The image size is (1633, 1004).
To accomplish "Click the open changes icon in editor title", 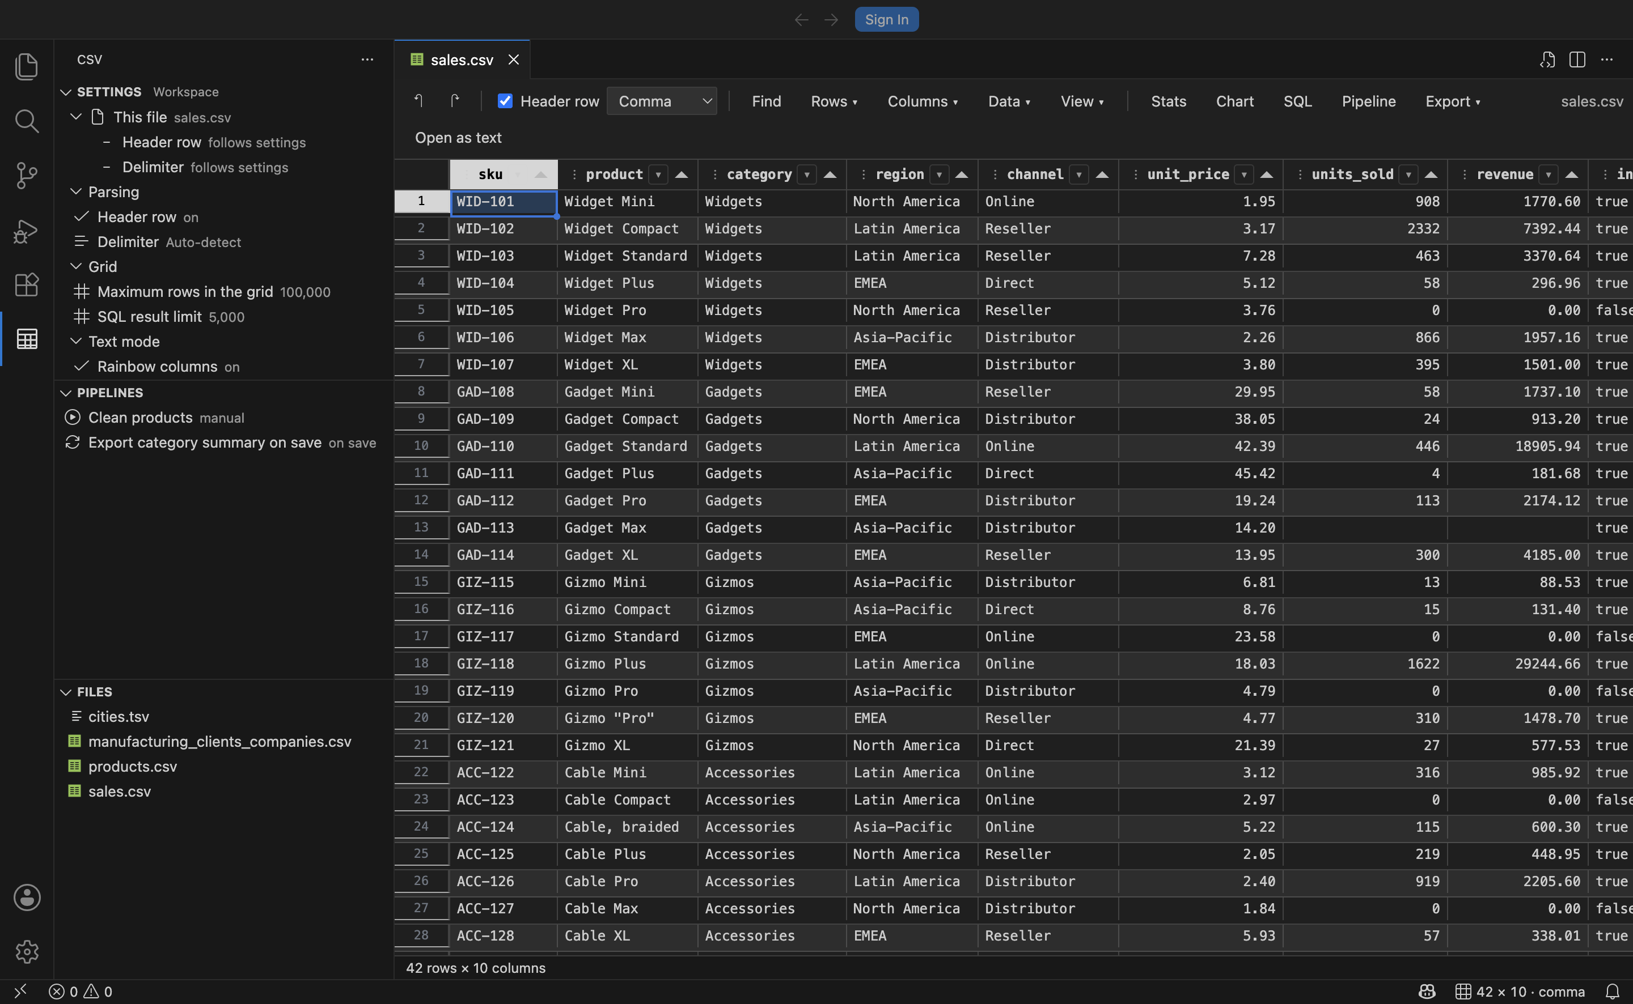I will [x=1547, y=59].
